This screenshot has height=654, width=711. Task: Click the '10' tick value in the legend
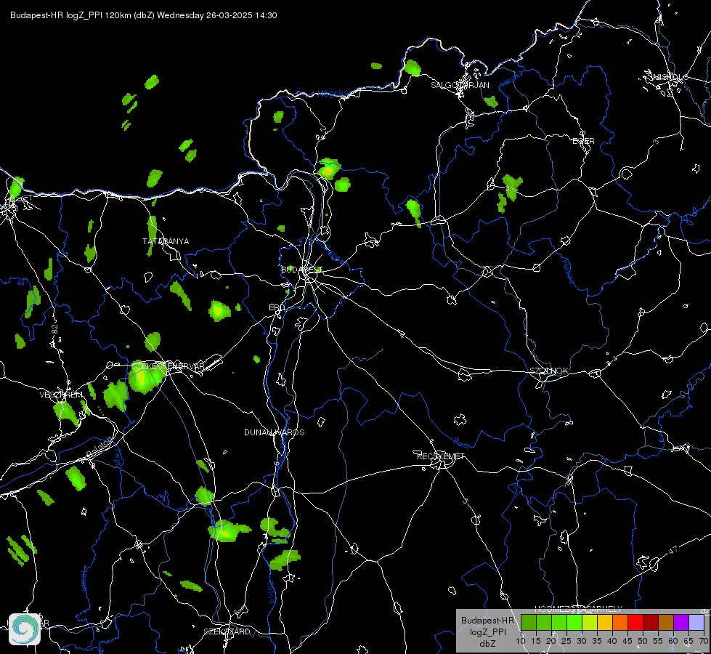point(521,642)
